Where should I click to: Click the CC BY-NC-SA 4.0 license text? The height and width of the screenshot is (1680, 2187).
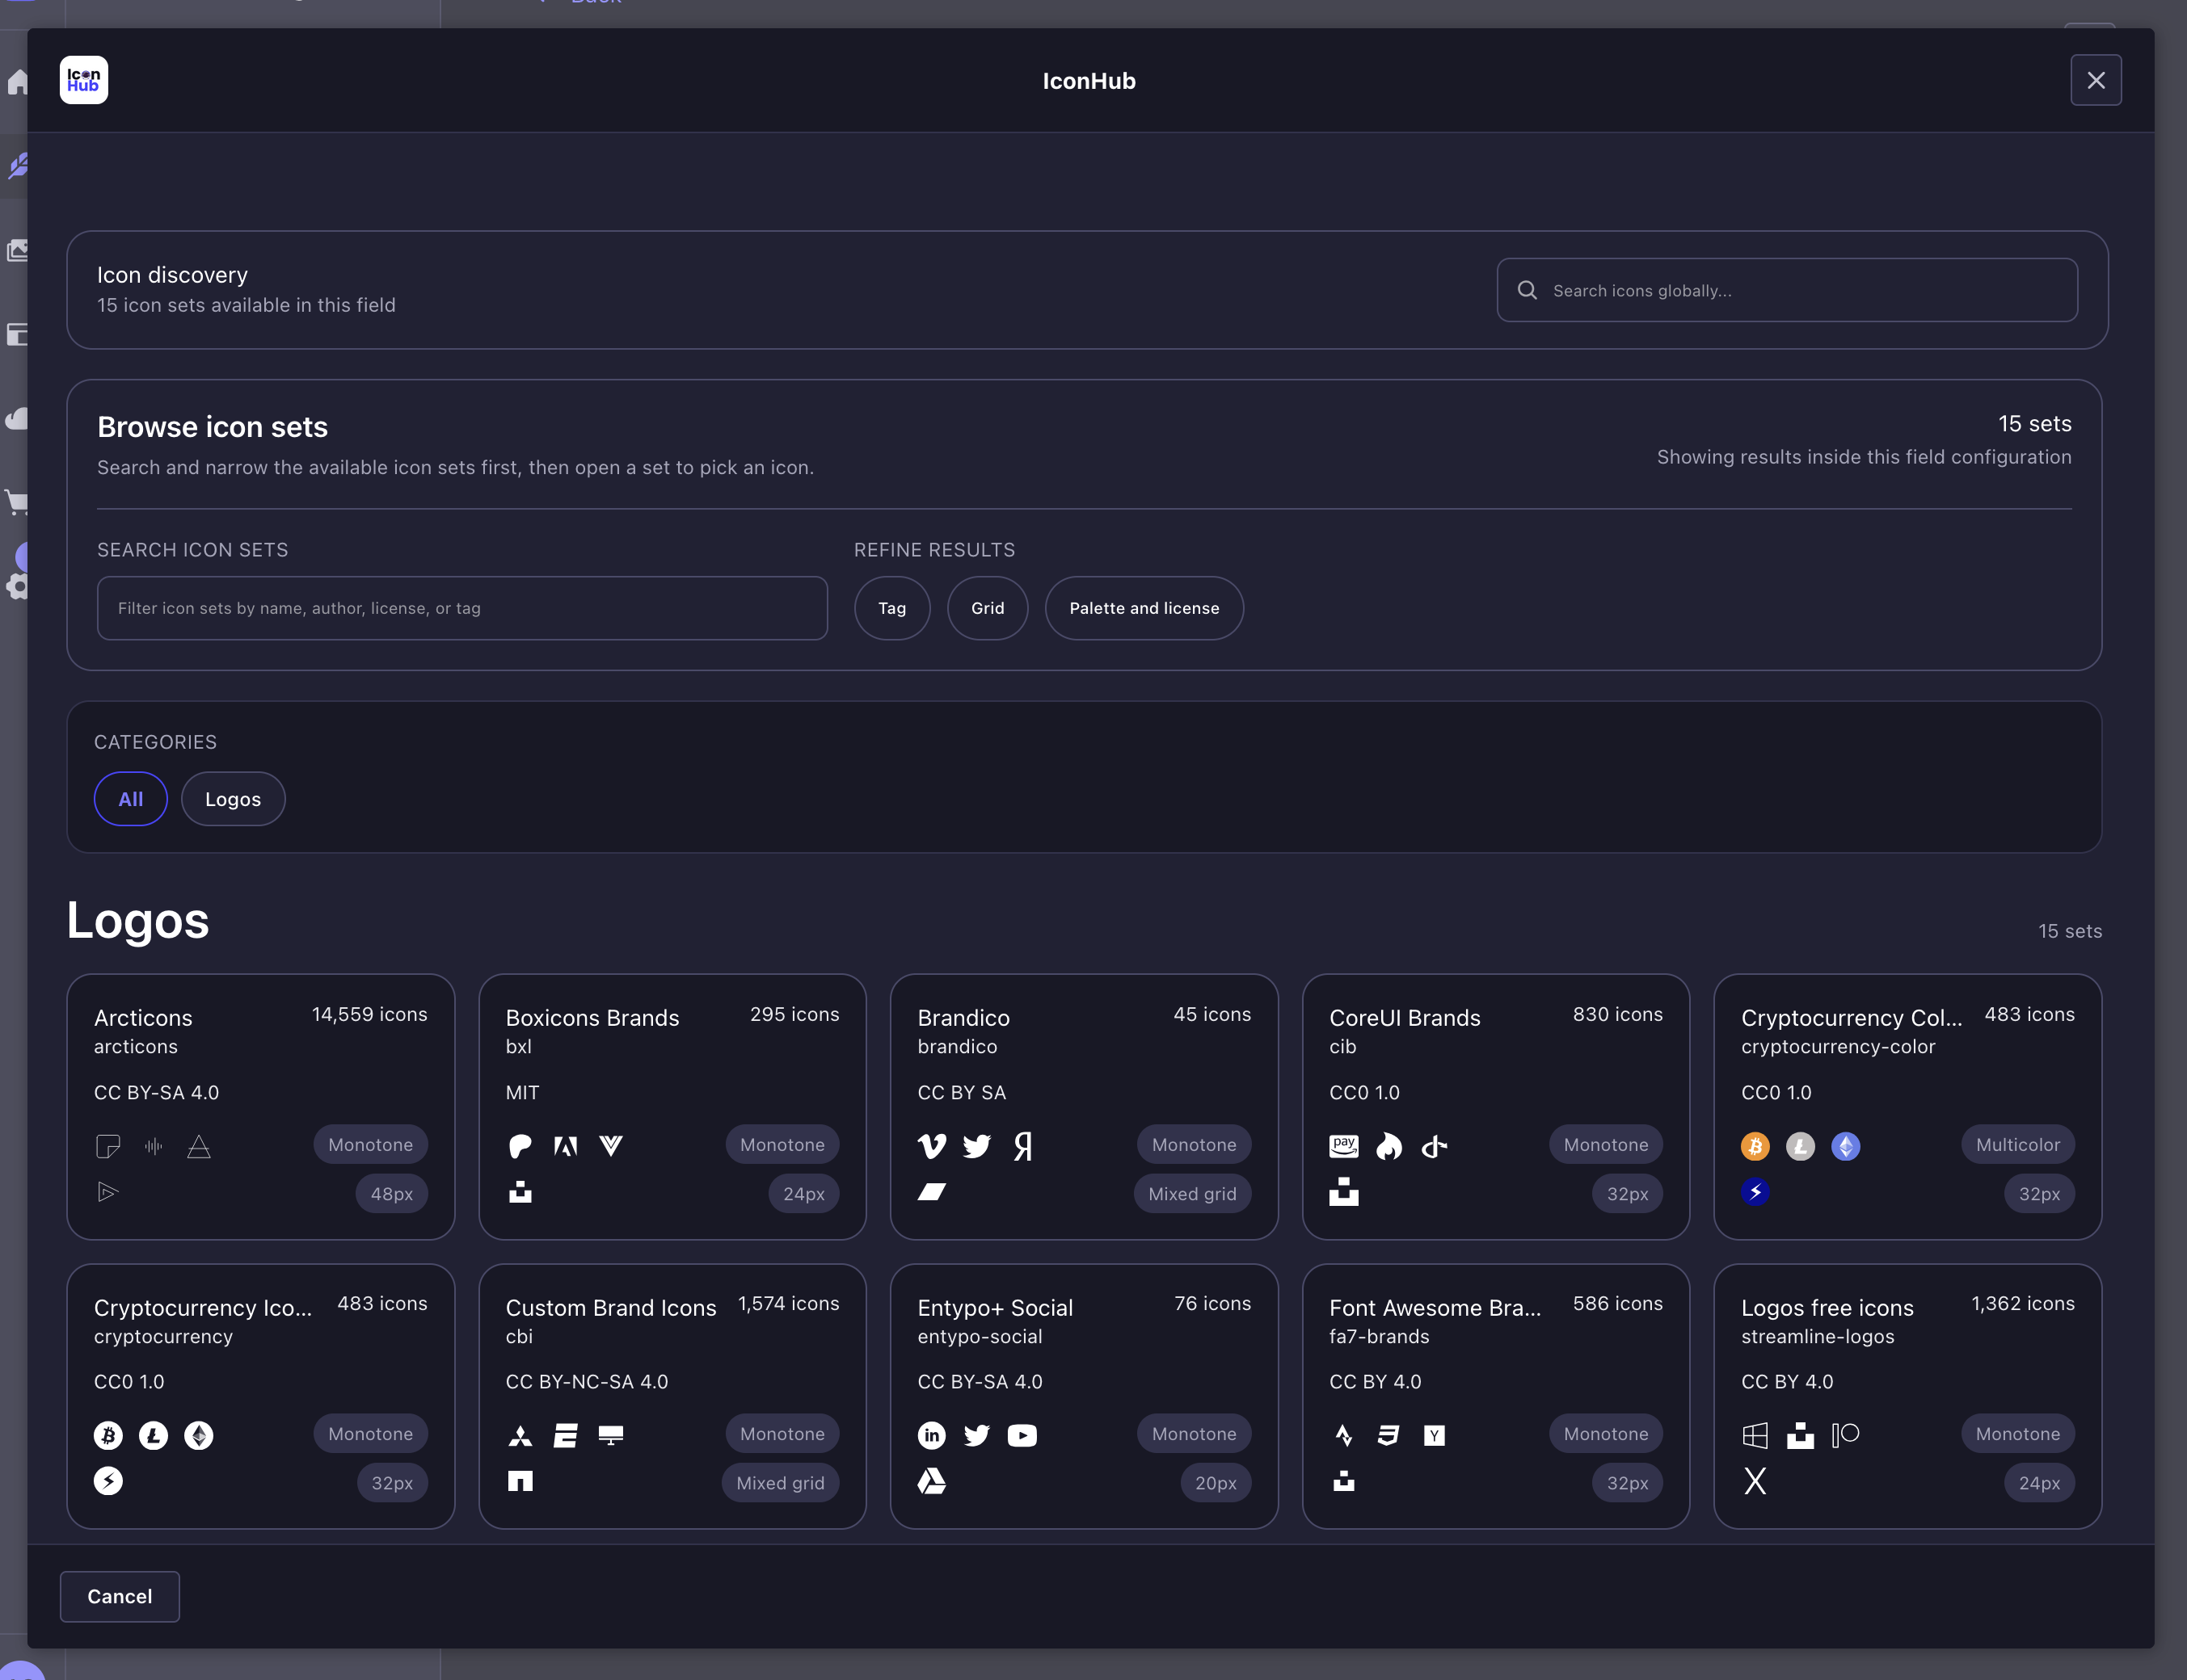click(586, 1382)
